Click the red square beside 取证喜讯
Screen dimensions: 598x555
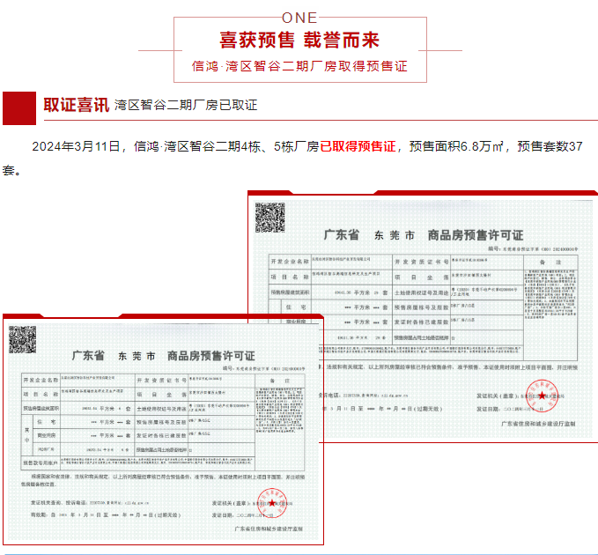[x=18, y=106]
